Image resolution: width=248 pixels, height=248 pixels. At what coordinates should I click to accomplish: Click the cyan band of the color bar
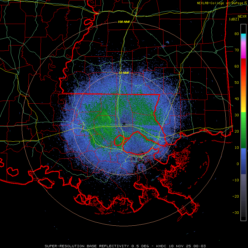[243, 36]
